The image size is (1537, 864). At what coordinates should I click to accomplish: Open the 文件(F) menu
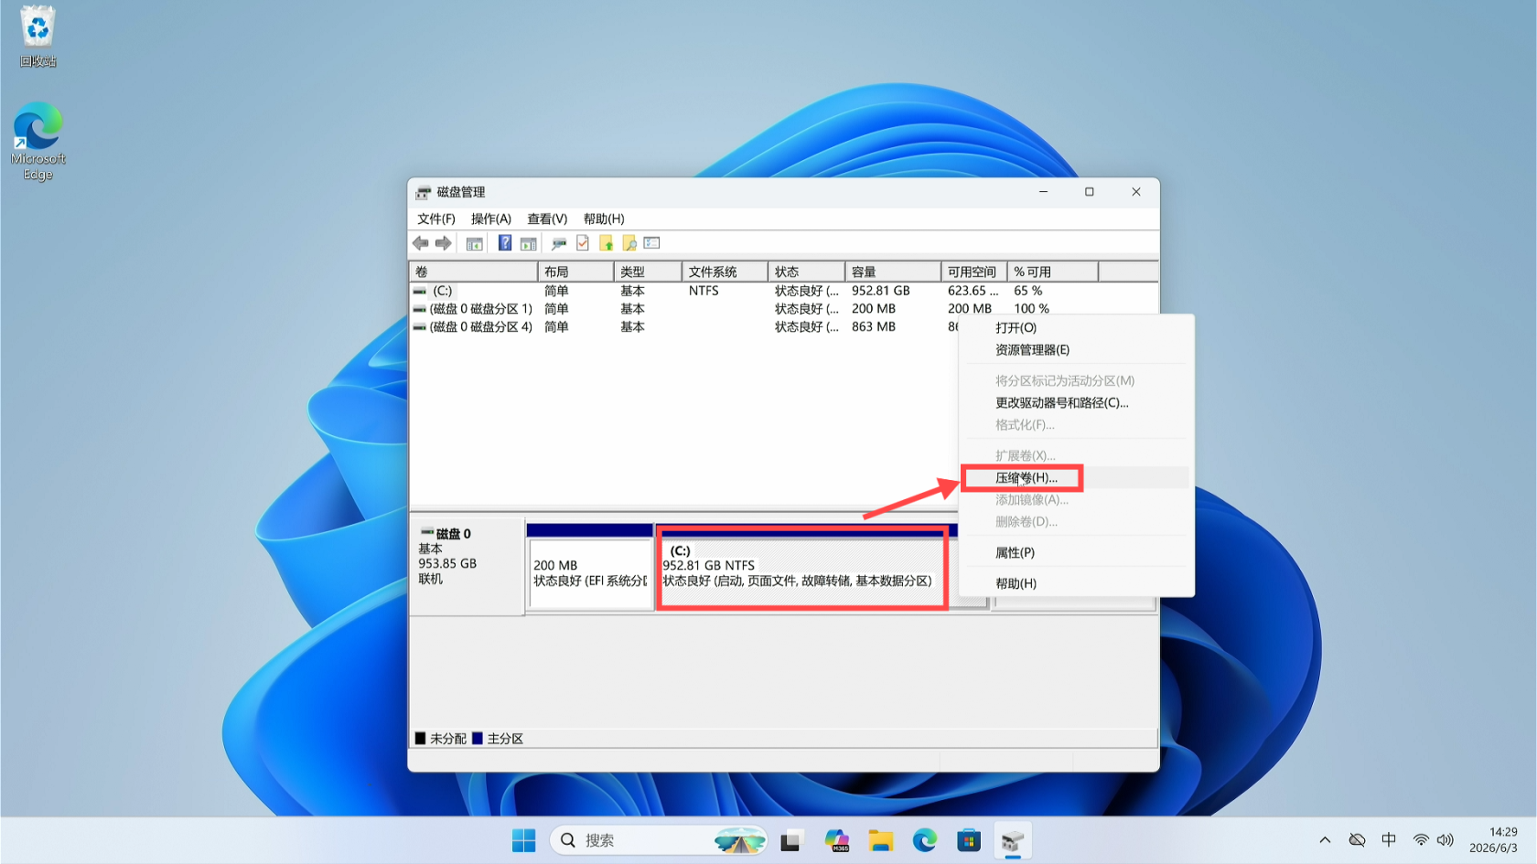(436, 219)
